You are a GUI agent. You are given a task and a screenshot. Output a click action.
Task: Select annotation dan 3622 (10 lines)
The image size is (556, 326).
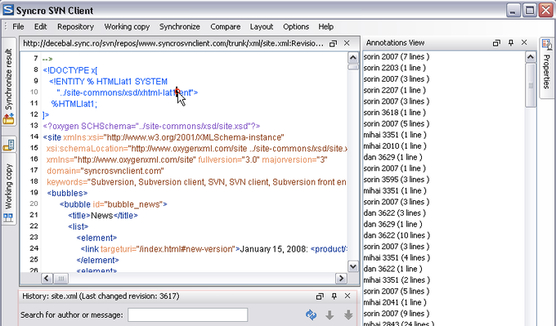397,235
